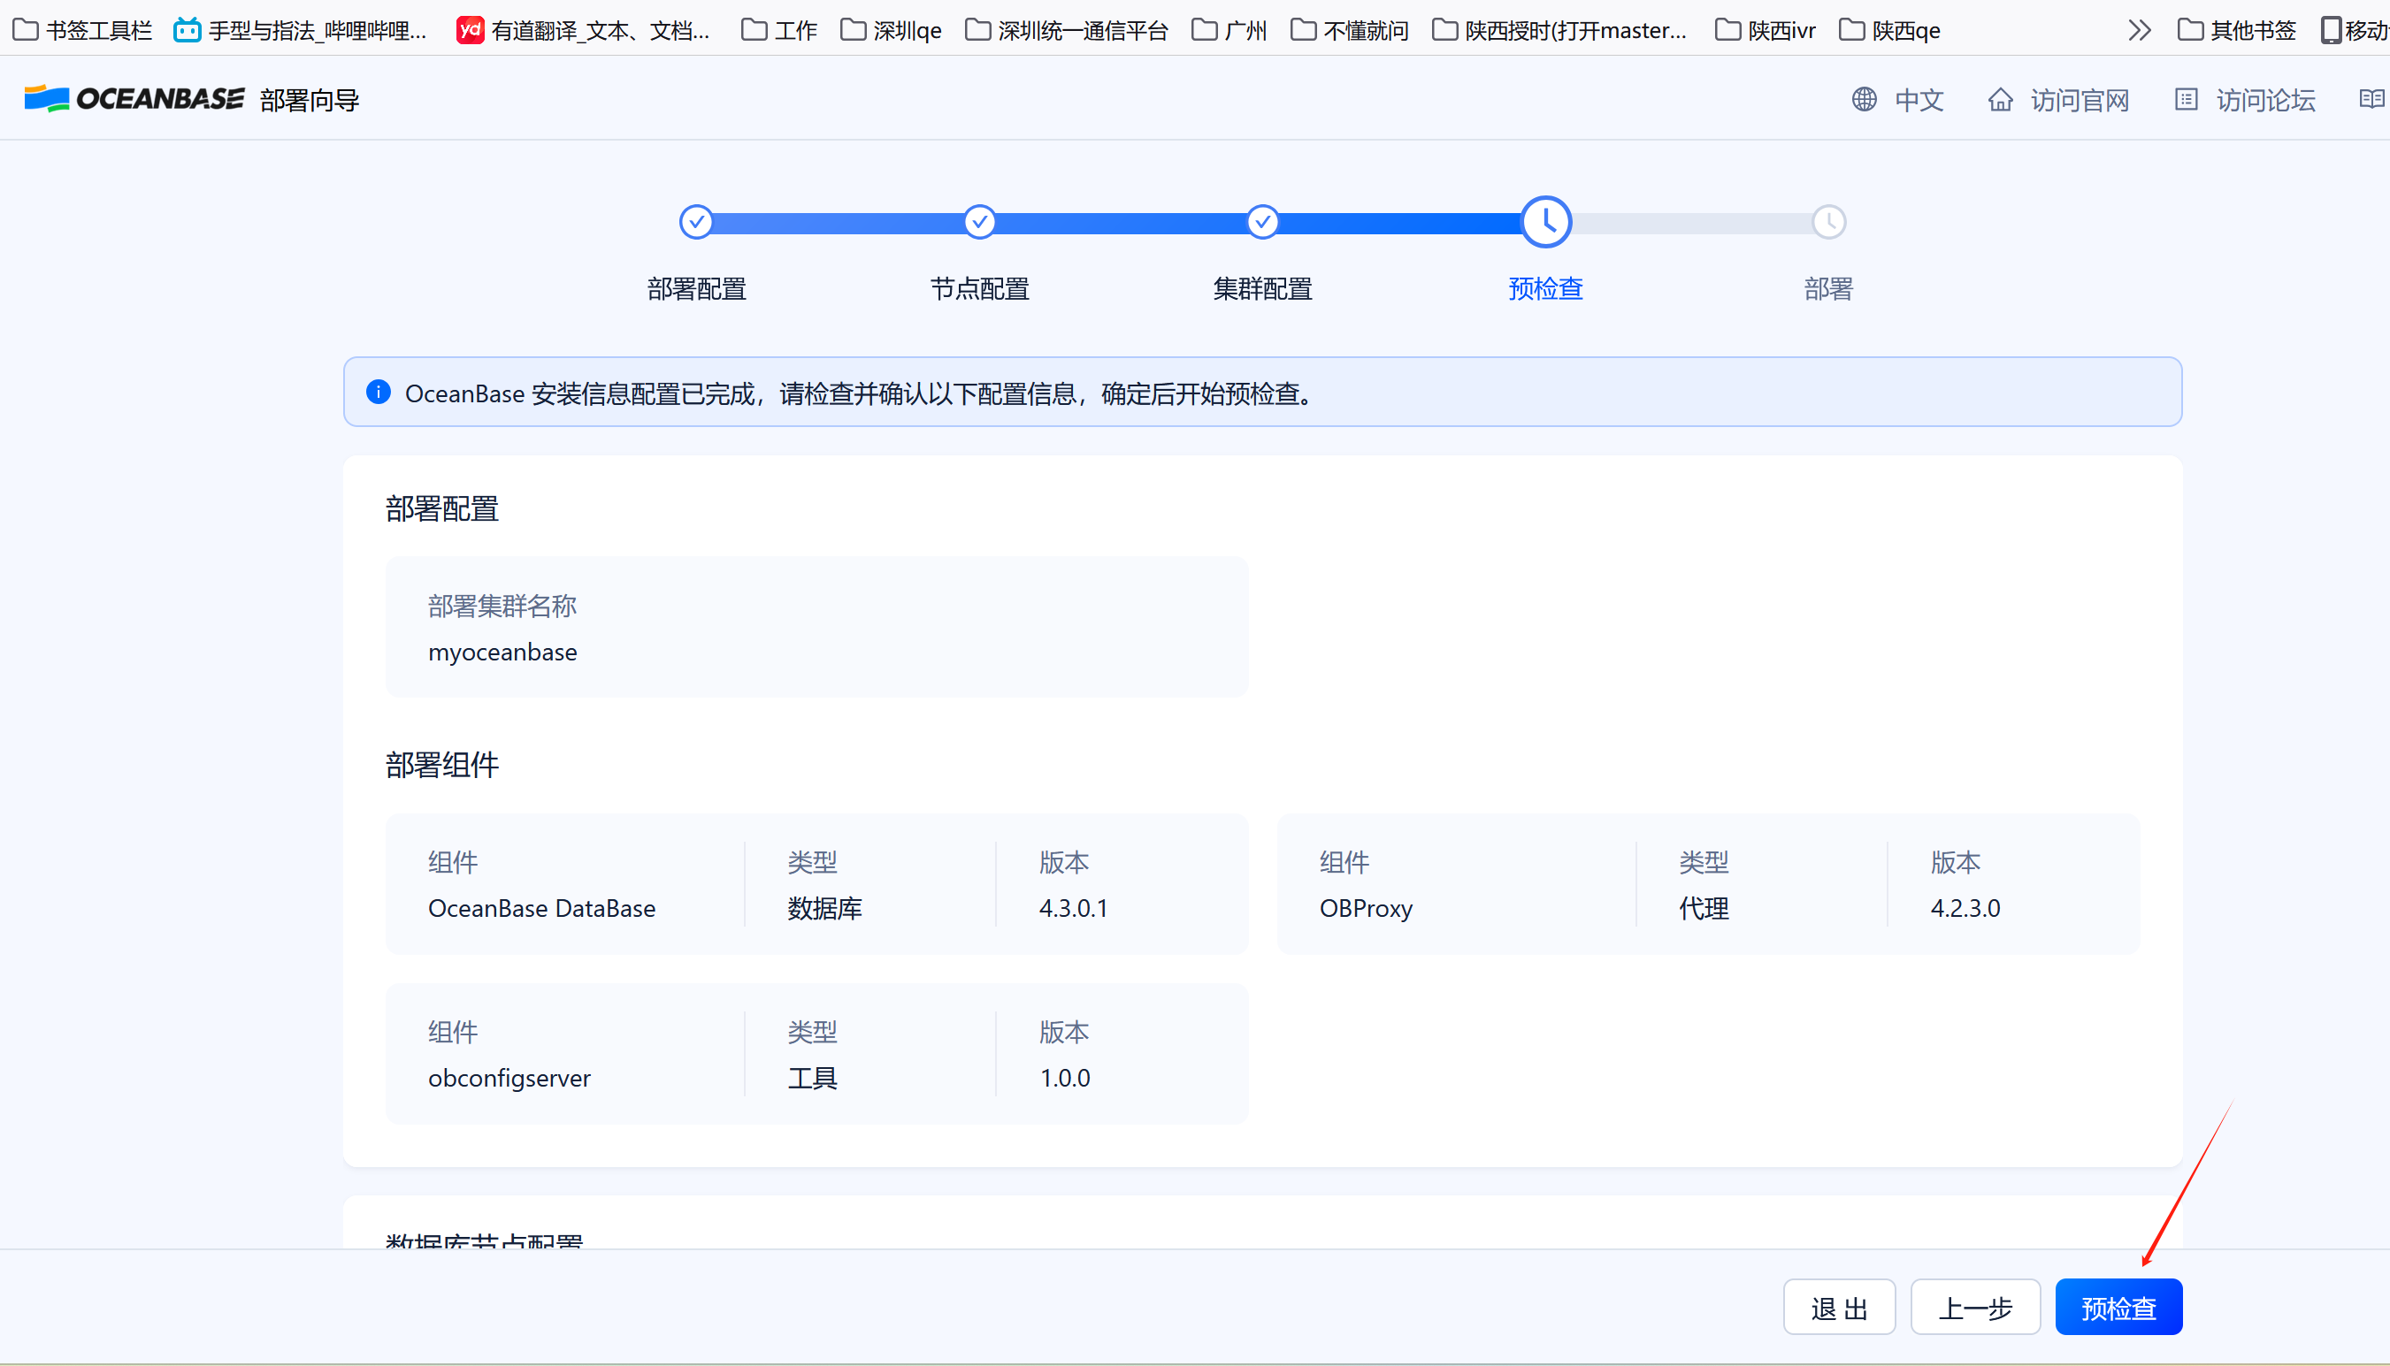The height and width of the screenshot is (1366, 2390).
Task: Click the info icon in the alert banner
Action: point(379,393)
